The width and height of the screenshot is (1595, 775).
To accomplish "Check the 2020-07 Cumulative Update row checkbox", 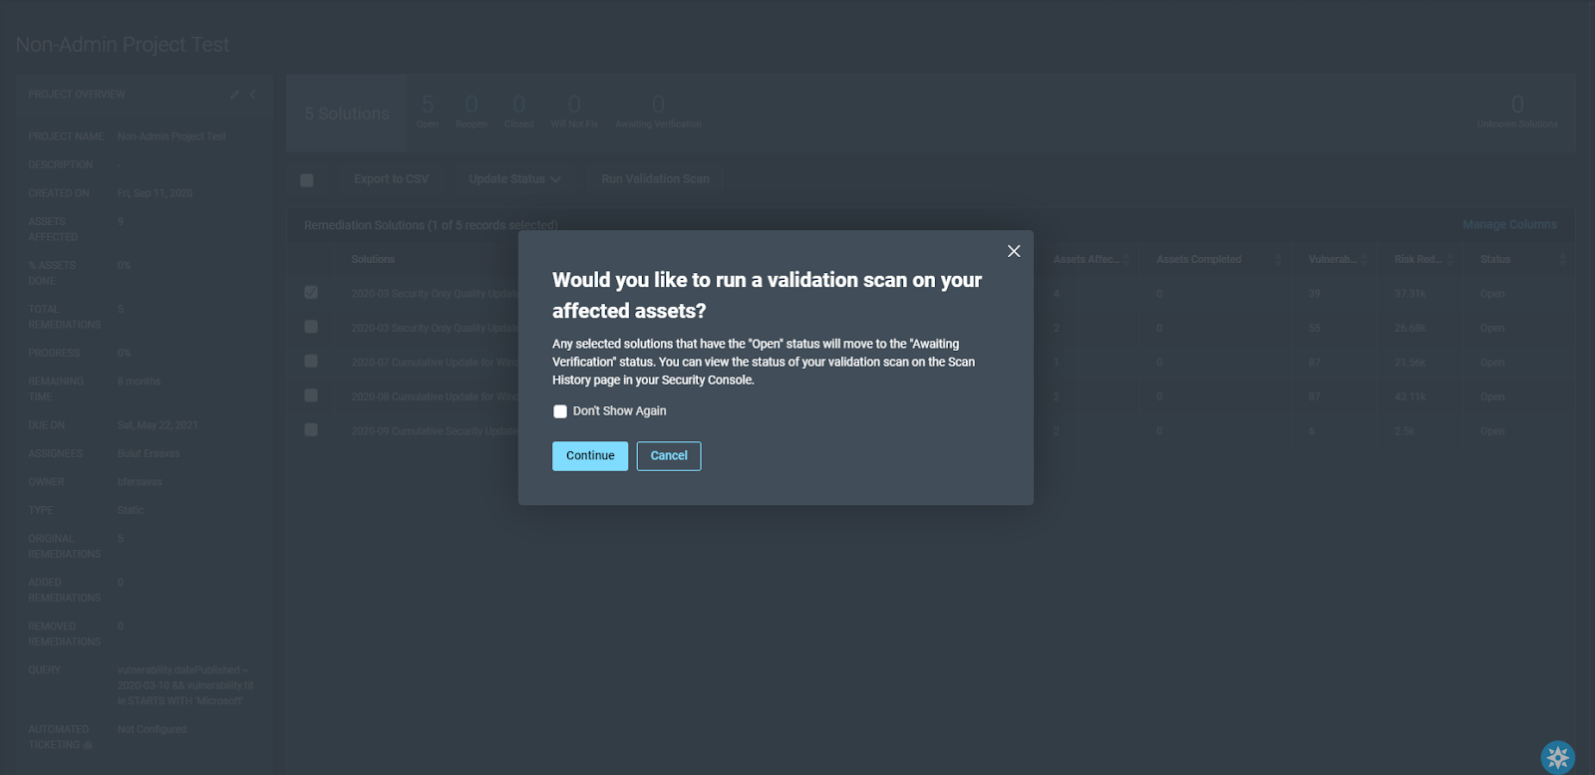I will 311,362.
